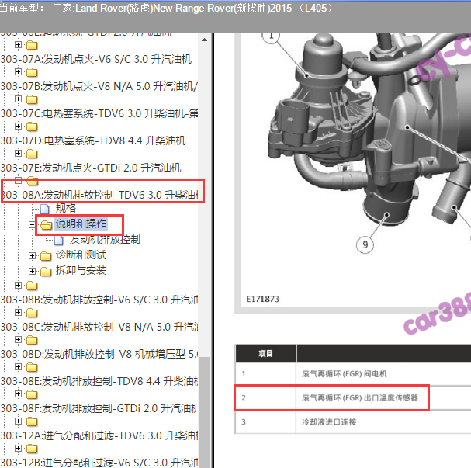Open the 规格 document
471x468 pixels.
point(66,208)
